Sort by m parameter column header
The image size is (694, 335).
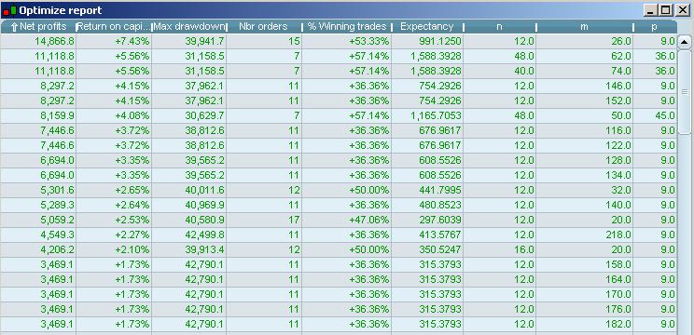[584, 26]
